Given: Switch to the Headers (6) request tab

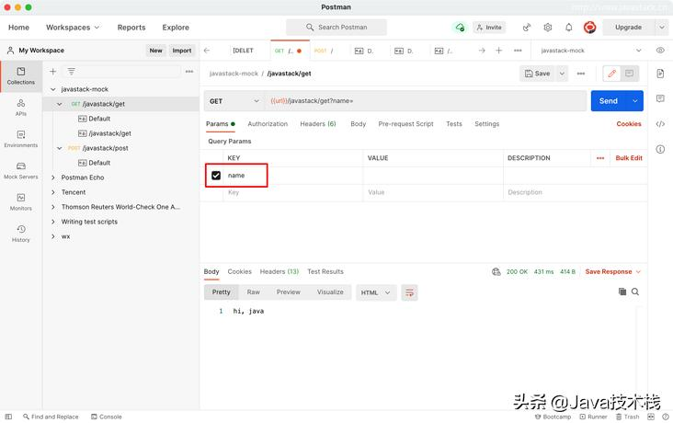Looking at the screenshot, I should click(317, 123).
